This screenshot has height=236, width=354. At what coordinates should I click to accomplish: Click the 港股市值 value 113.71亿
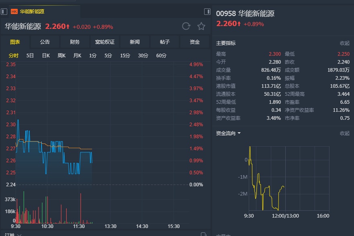271,86
